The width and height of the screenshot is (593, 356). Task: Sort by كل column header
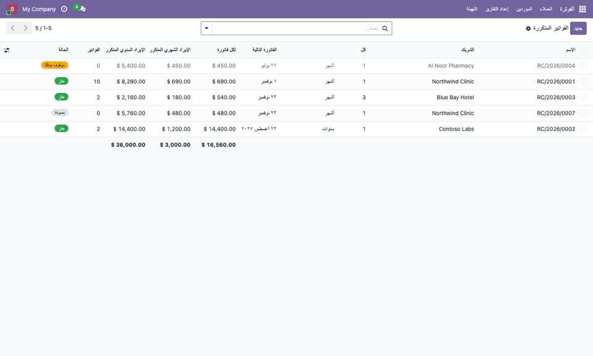click(x=363, y=50)
